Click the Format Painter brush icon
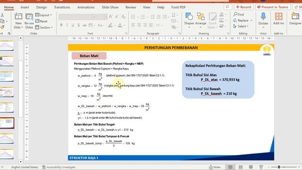Screen dimensions: 302x170 [x=2, y=27]
